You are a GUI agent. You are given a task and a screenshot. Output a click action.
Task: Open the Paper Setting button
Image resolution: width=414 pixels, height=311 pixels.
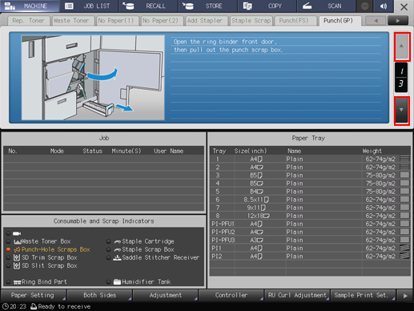point(33,296)
